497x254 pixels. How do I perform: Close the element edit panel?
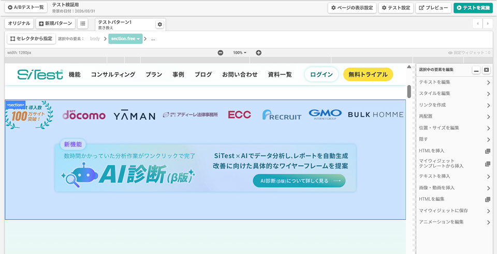pos(487,70)
